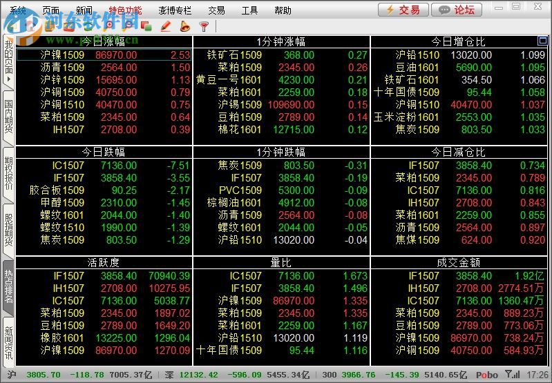Click the red and green overlapping squares icon
552x383 pixels.
[146, 26]
